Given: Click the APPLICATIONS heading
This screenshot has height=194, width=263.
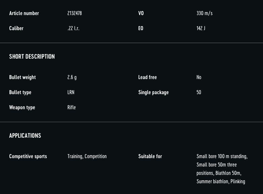Looking at the screenshot, I should click(x=25, y=135).
